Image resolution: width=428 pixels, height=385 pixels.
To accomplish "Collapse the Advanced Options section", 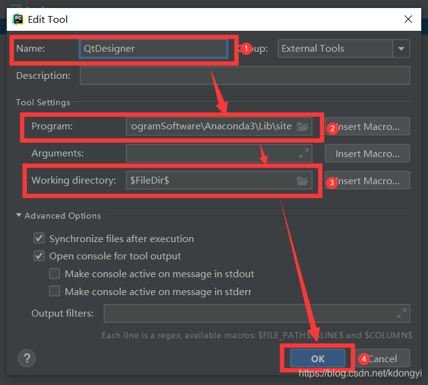I will [20, 216].
